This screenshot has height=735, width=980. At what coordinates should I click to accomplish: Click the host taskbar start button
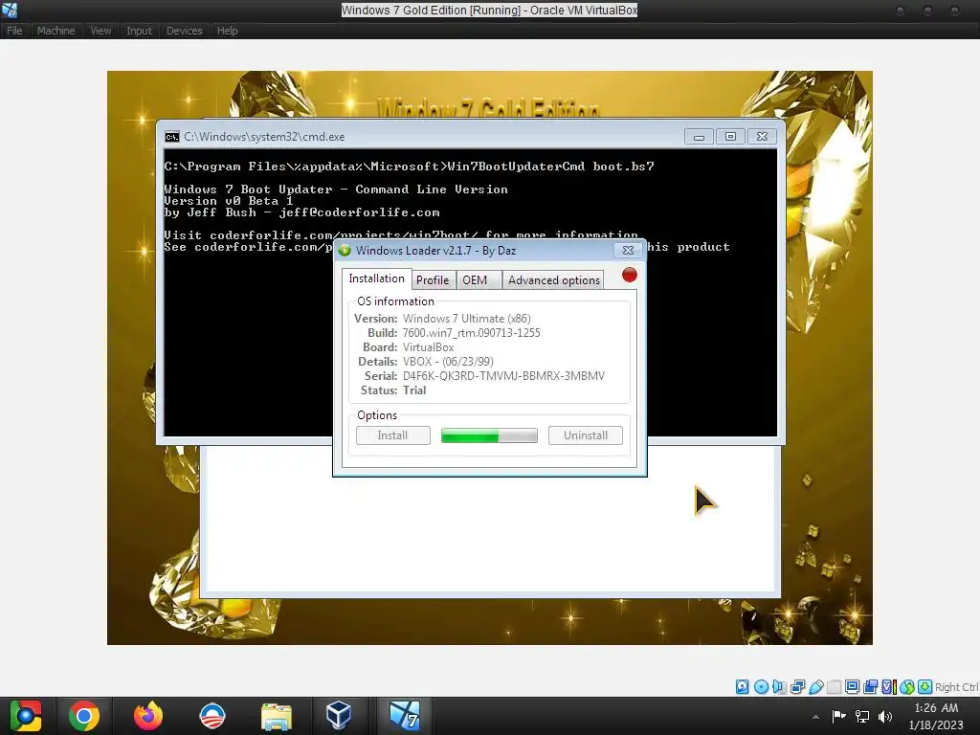[x=26, y=716]
